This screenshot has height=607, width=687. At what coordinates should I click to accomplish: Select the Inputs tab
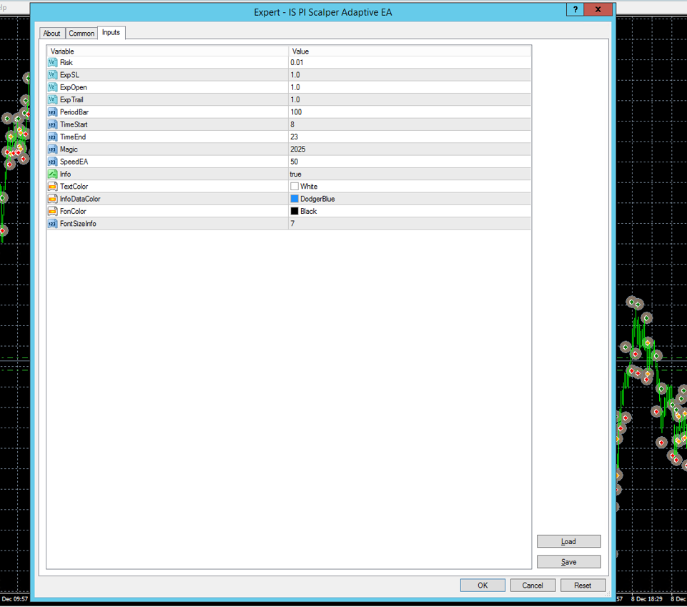[x=111, y=32]
